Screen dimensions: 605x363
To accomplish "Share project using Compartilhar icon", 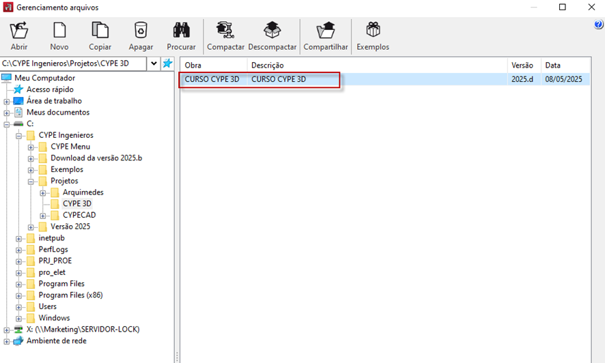I will (x=325, y=31).
